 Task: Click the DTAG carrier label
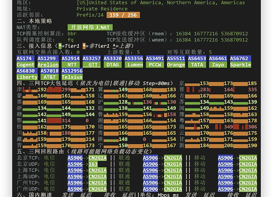click(113, 65)
